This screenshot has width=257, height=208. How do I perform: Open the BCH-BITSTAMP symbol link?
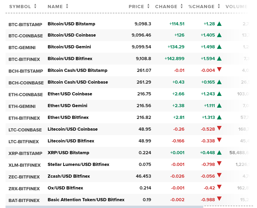(x=26, y=71)
